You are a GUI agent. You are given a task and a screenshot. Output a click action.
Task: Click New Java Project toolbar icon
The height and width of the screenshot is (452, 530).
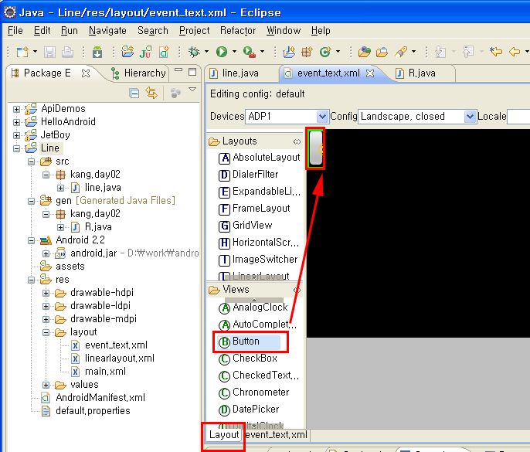click(x=289, y=52)
